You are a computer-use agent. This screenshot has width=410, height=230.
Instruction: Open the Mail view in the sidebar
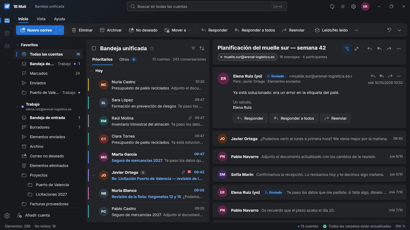click(7, 20)
